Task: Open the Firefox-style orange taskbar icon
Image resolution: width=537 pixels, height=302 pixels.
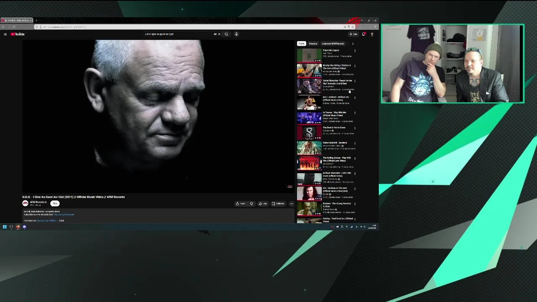Action: coord(18,227)
